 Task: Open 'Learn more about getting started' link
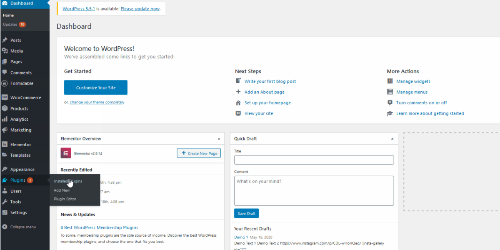pyautogui.click(x=430, y=113)
